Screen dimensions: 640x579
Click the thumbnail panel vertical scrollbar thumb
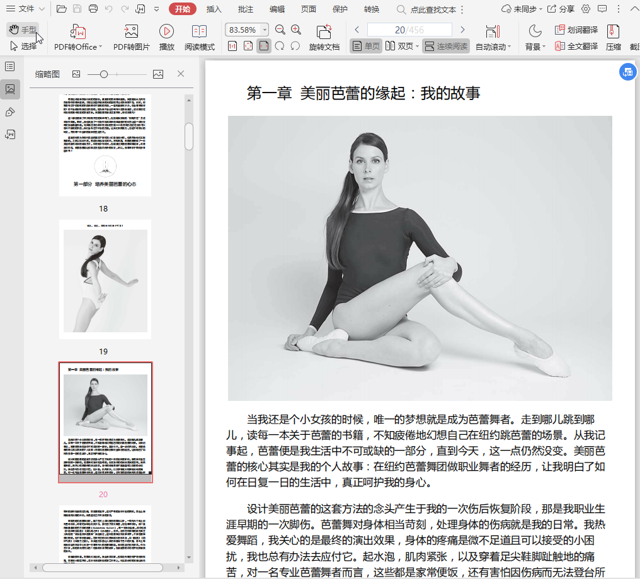pyautogui.click(x=188, y=137)
